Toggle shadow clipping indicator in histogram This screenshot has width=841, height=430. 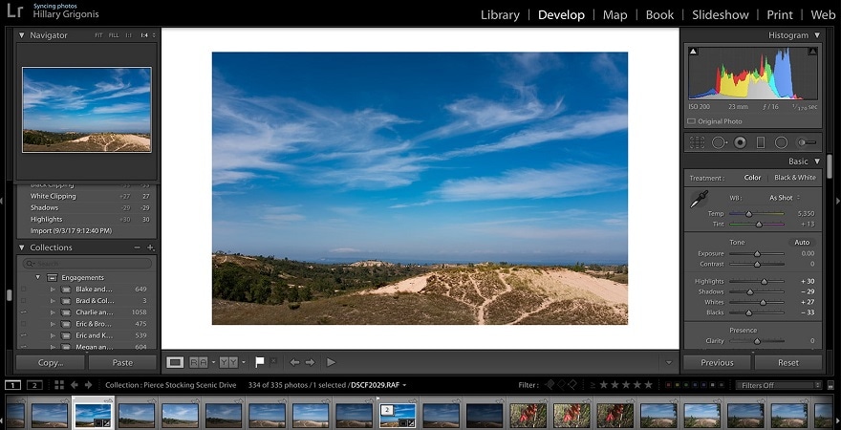tap(693, 52)
